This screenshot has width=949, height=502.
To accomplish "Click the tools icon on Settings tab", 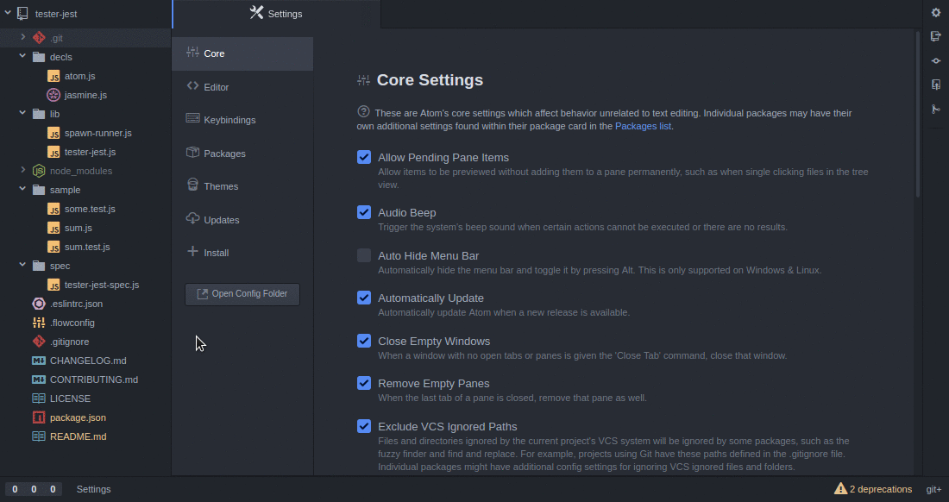I will [256, 13].
